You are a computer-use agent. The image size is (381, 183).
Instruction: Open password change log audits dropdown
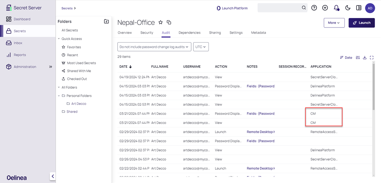(x=154, y=47)
